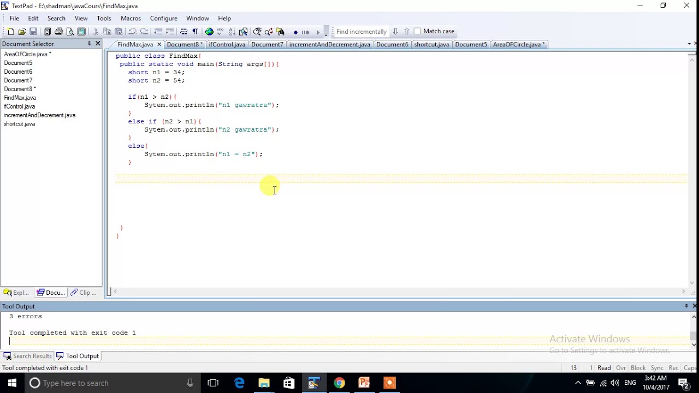Click the Find in Files icon
Image resolution: width=699 pixels, height=393 pixels.
(x=281, y=32)
